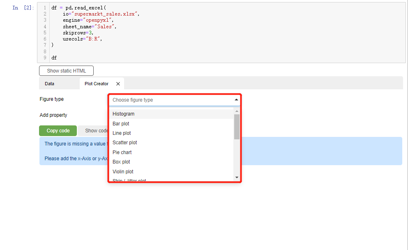Switch to the Data tab
Screen dimensions: 408x250
49,84
